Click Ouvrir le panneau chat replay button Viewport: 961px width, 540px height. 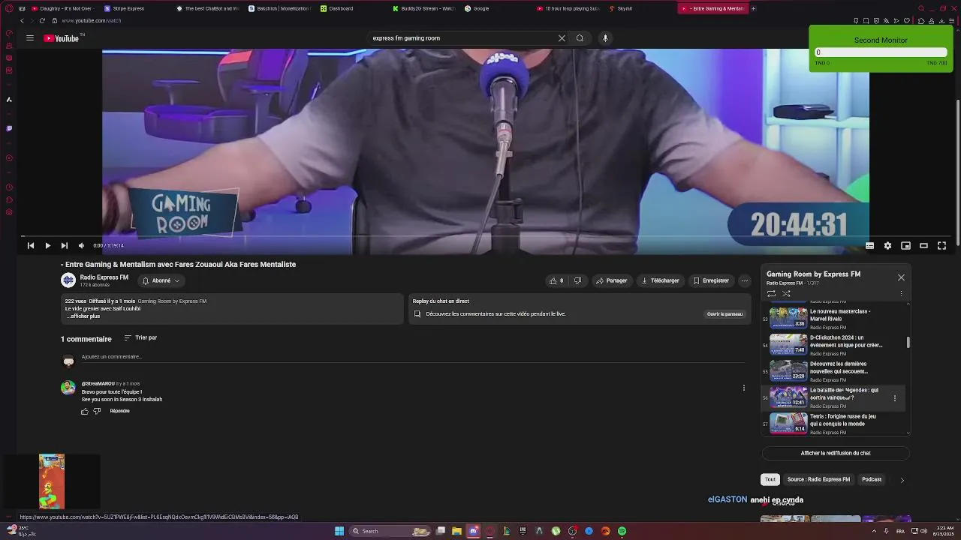[x=725, y=314]
